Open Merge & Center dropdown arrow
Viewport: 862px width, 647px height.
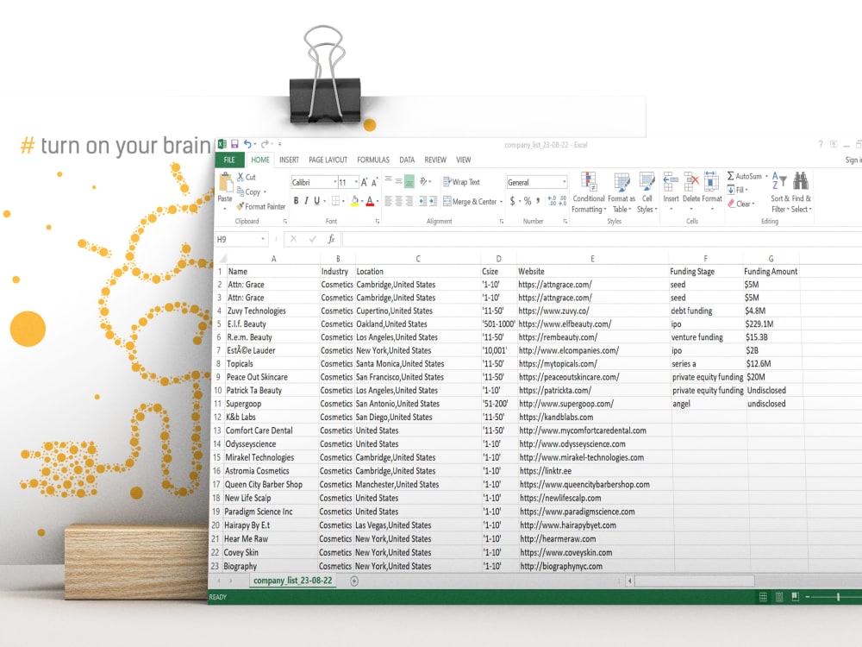tap(502, 201)
